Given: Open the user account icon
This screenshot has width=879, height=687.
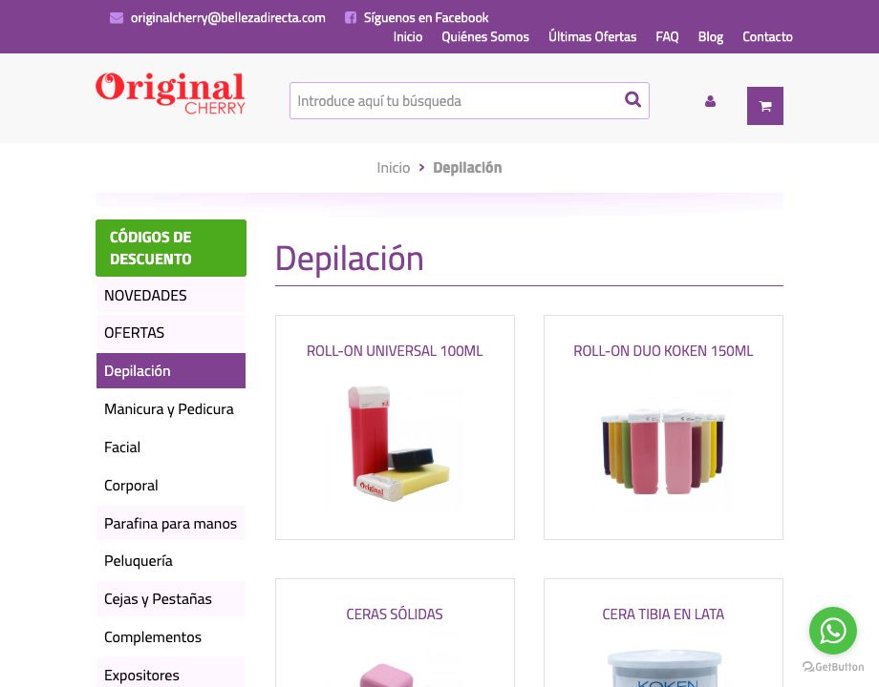Looking at the screenshot, I should pyautogui.click(x=710, y=101).
